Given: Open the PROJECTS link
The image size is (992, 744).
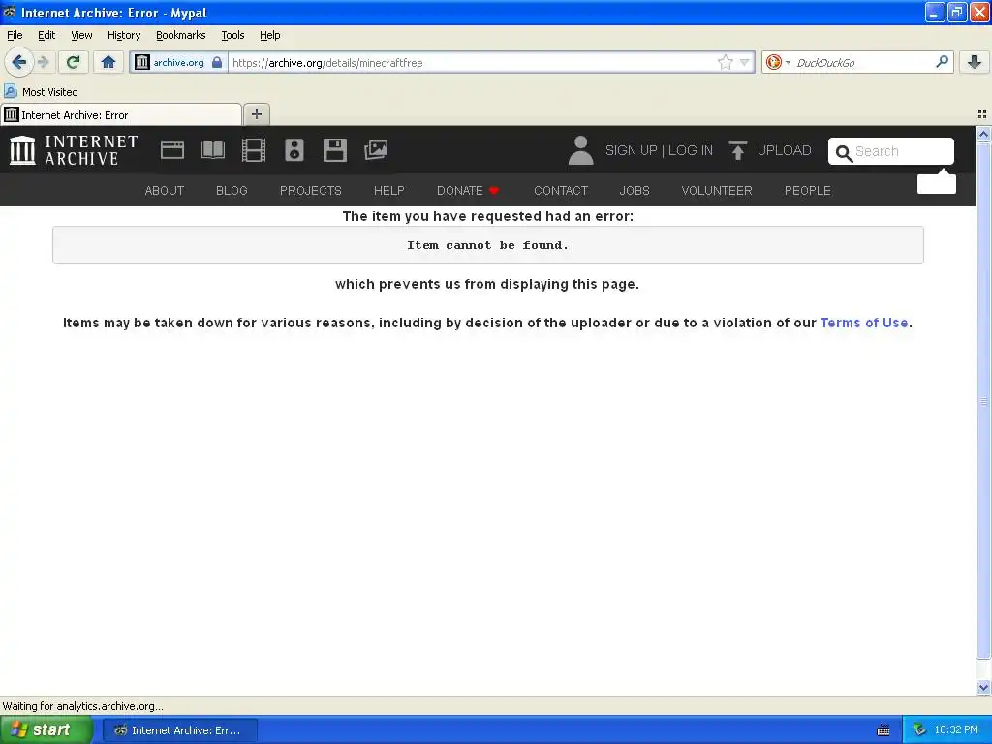Looking at the screenshot, I should (x=311, y=191).
